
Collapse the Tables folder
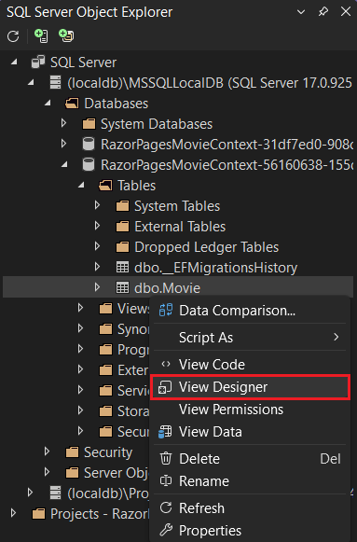pyautogui.click(x=81, y=186)
